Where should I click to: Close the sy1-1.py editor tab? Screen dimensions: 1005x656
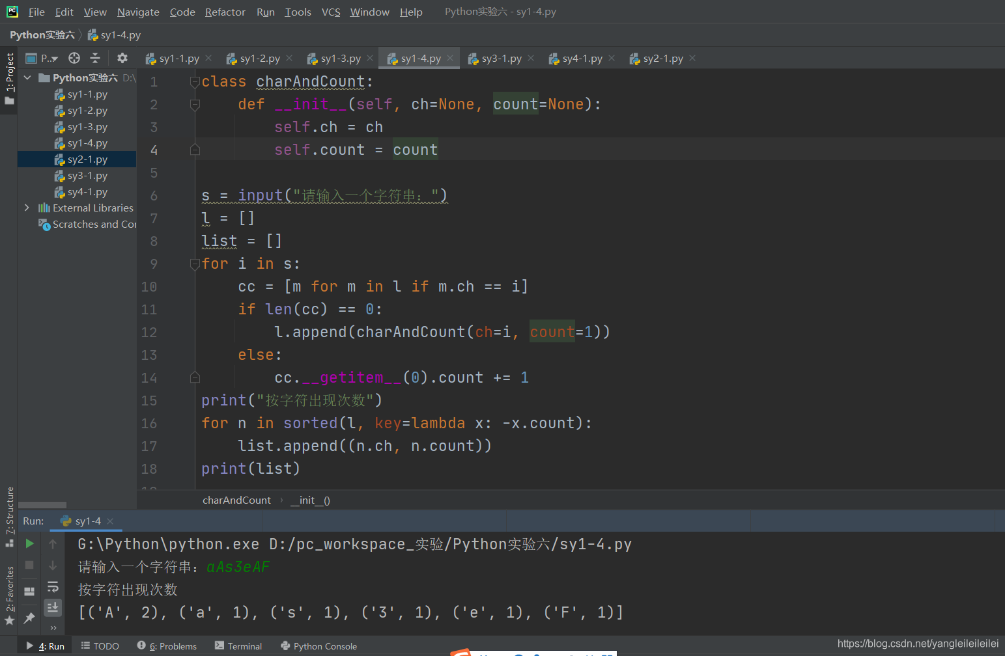(x=208, y=58)
